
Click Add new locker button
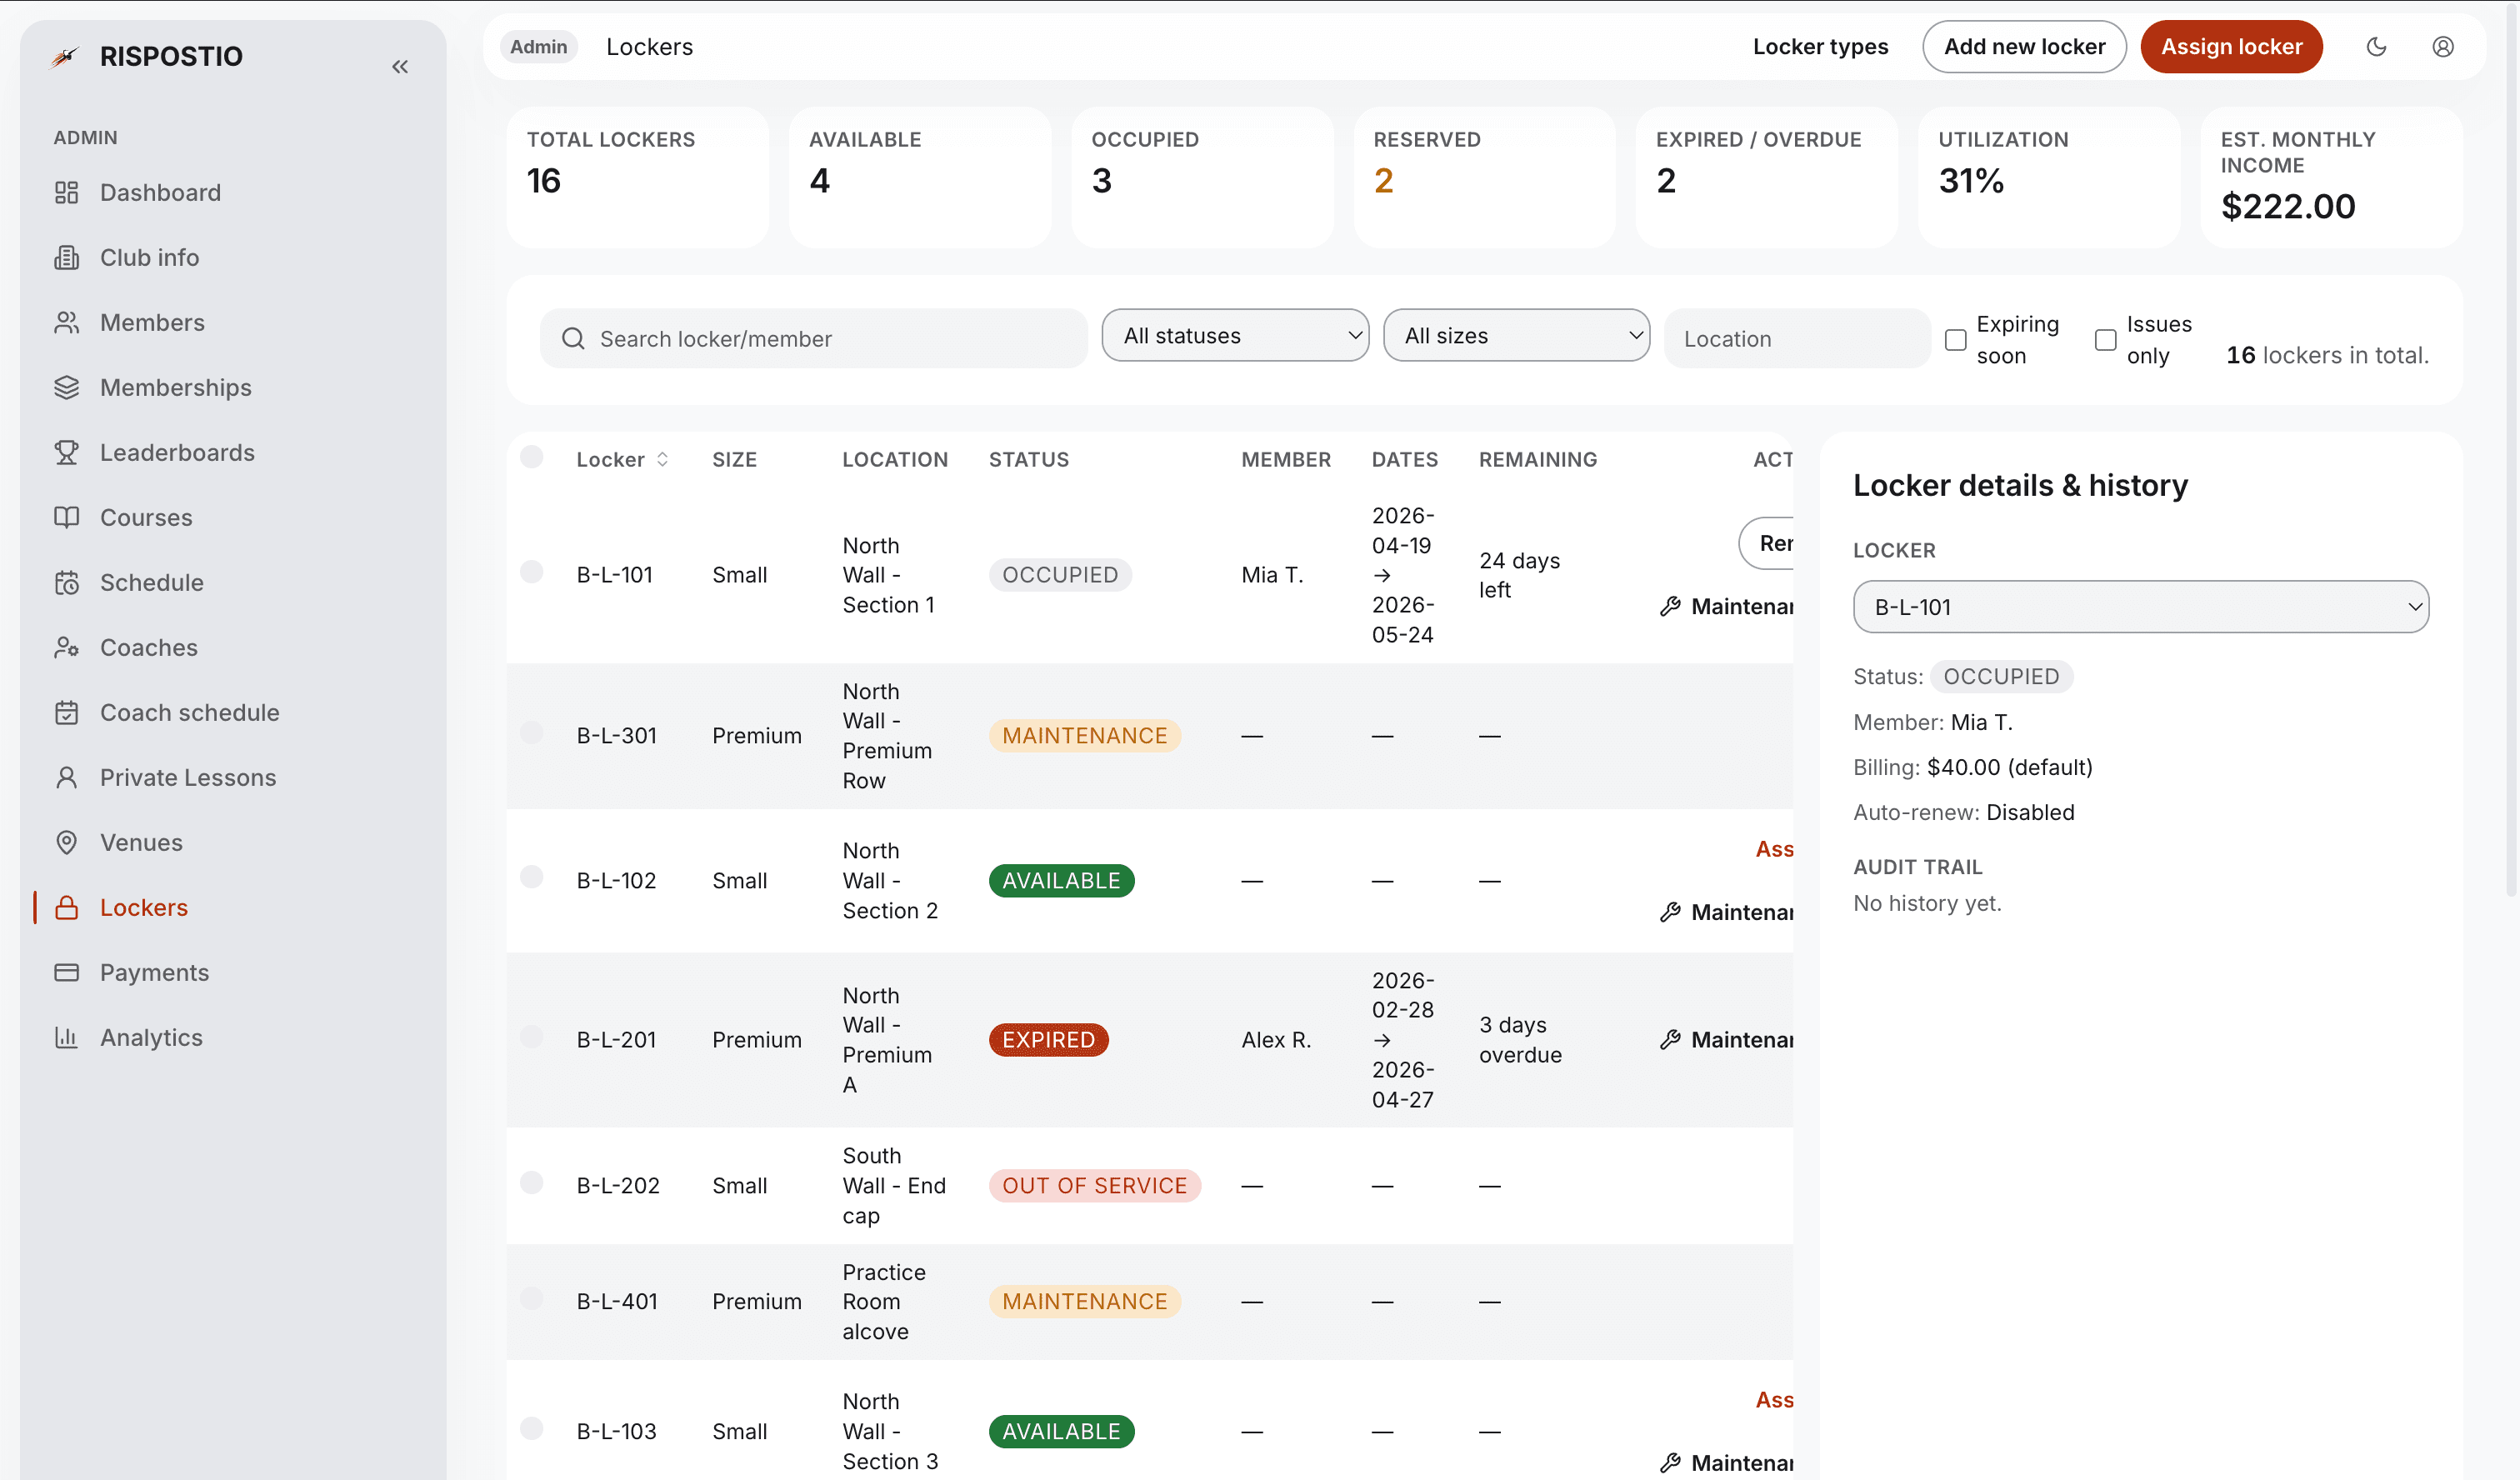click(x=2024, y=46)
